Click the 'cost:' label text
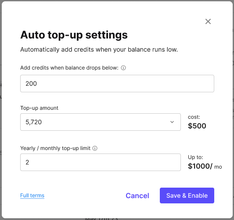The height and width of the screenshot is (220, 234). tap(194, 117)
